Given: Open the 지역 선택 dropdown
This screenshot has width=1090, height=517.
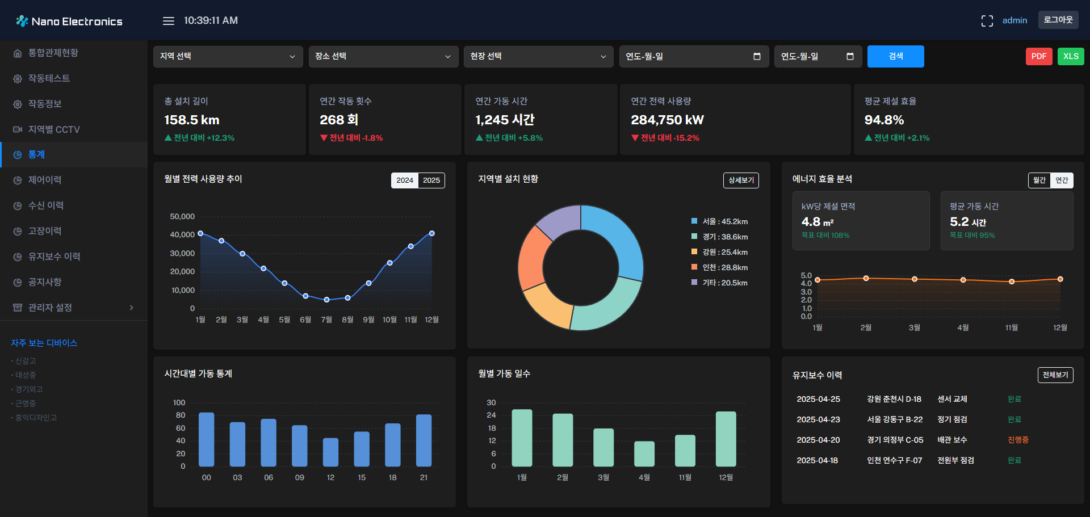Looking at the screenshot, I should tap(228, 56).
